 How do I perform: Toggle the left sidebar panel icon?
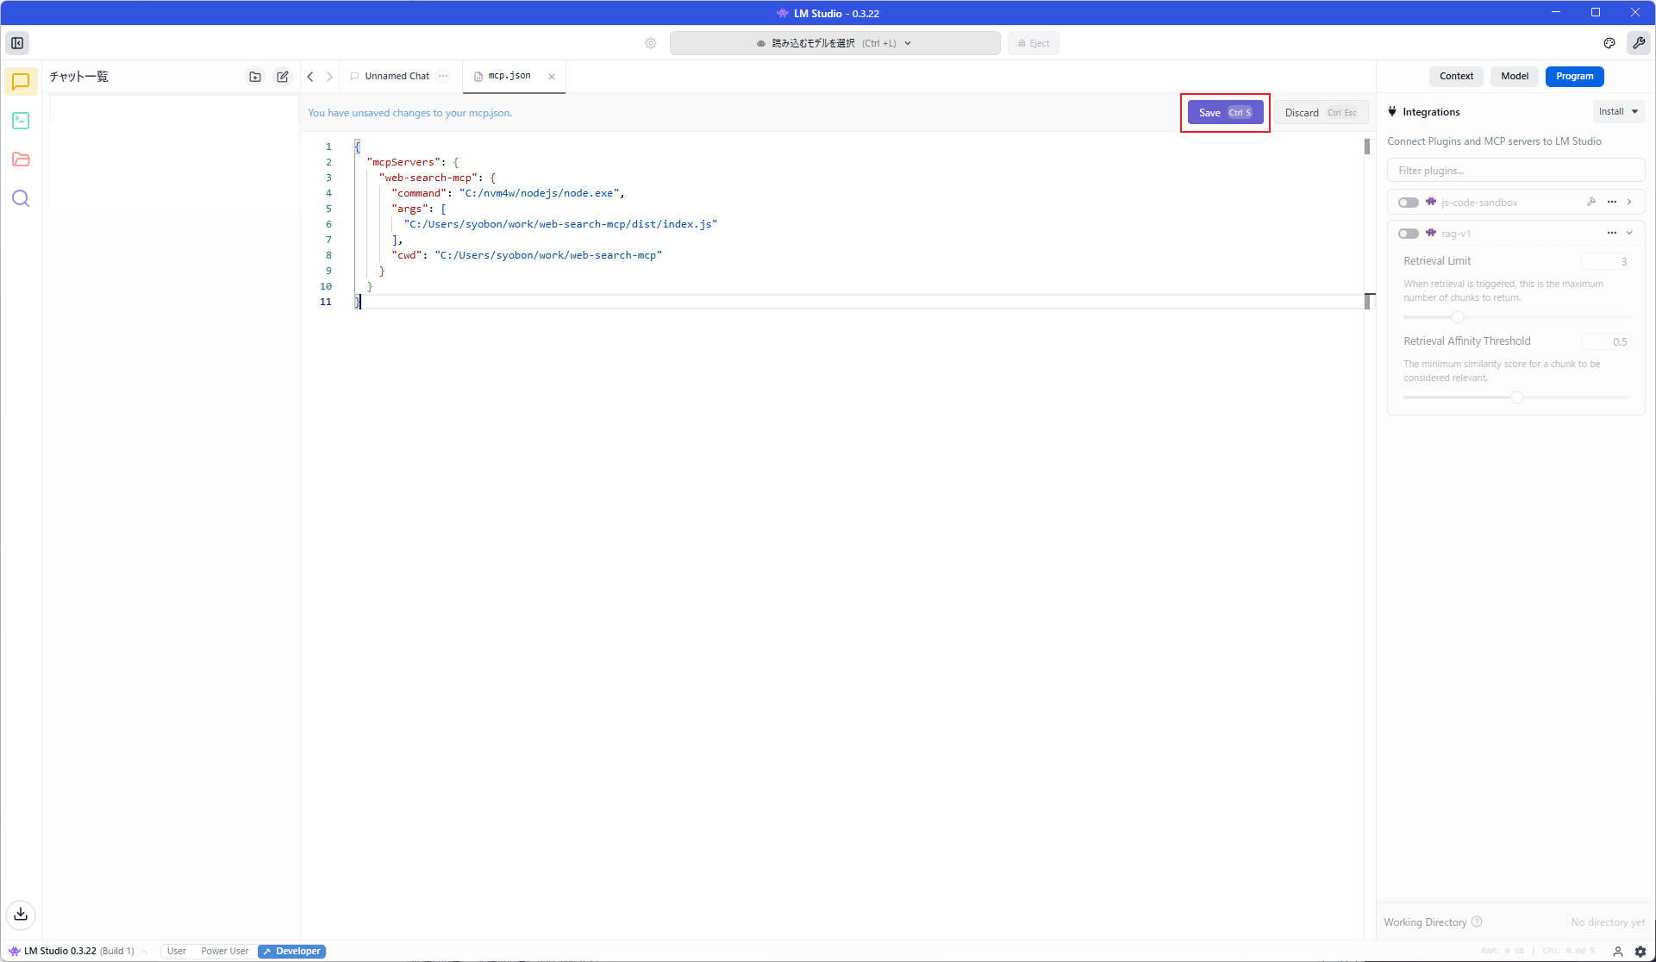[17, 43]
